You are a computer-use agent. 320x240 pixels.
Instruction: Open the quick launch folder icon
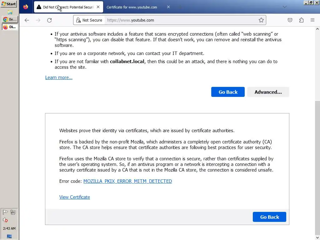pyautogui.click(x=10, y=12)
